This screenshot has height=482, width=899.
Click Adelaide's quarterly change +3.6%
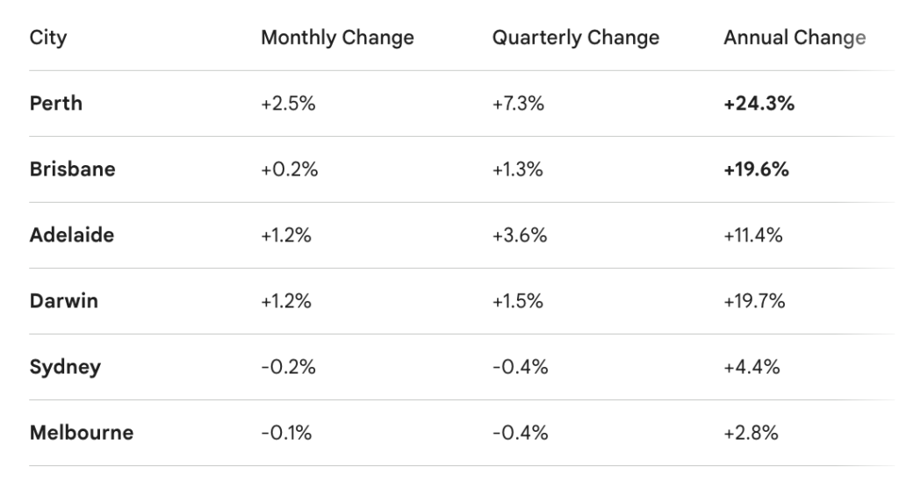point(518,235)
